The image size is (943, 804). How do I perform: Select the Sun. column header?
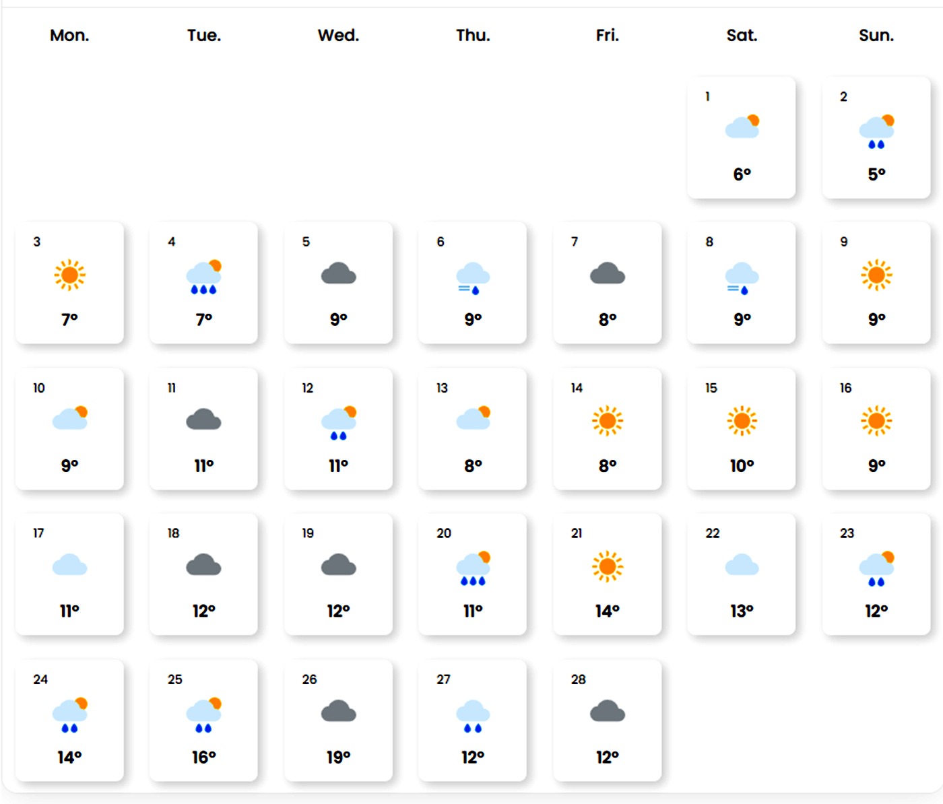pos(876,35)
